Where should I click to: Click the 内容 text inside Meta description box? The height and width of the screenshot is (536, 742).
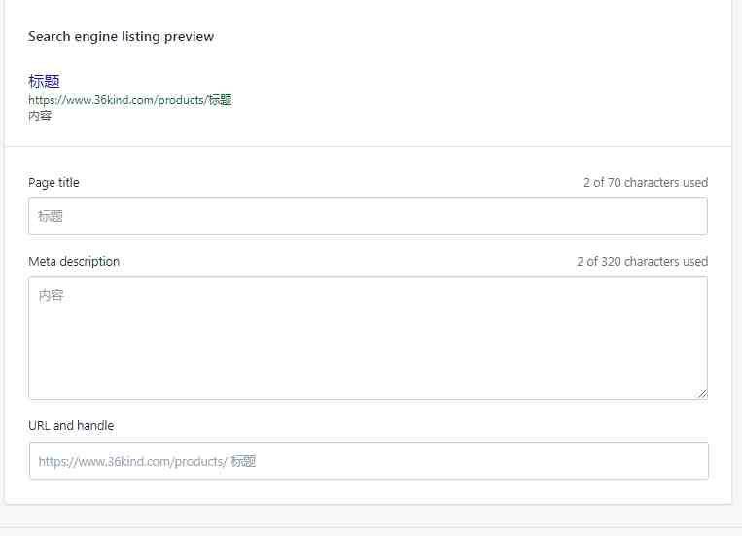click(51, 295)
